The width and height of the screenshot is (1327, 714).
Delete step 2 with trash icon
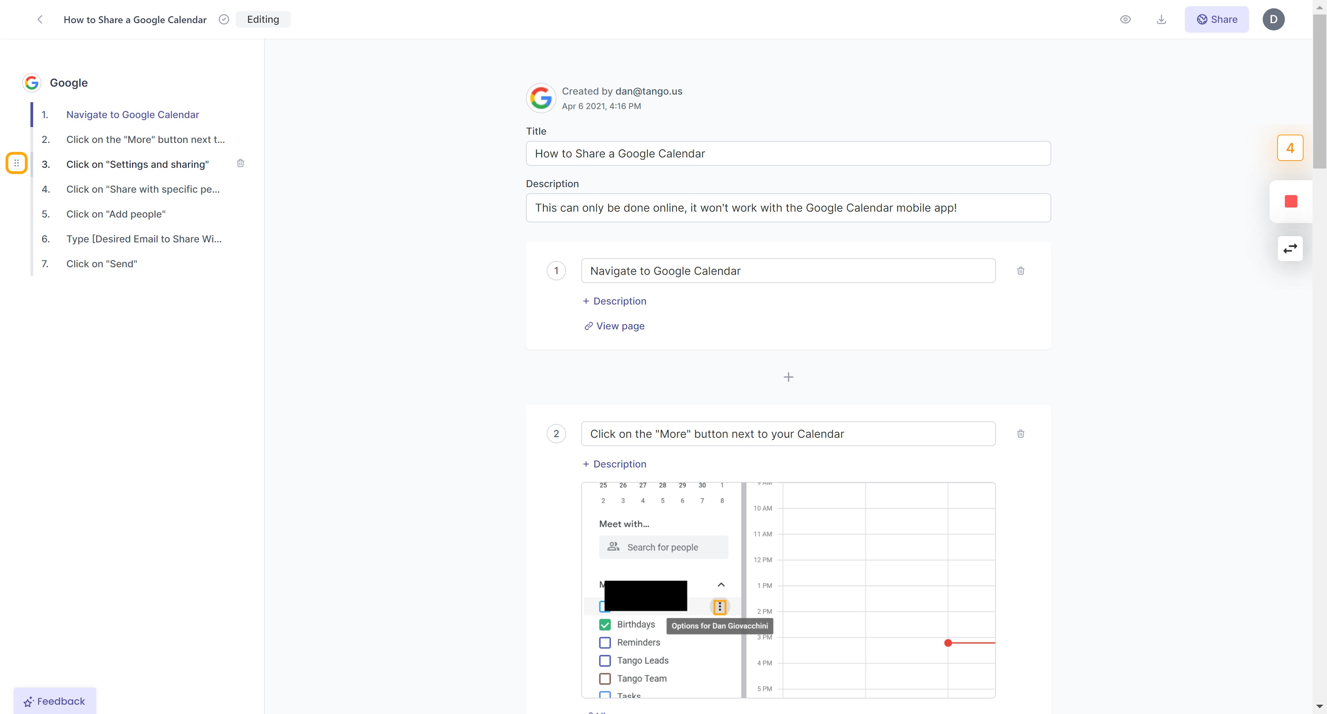point(1020,434)
